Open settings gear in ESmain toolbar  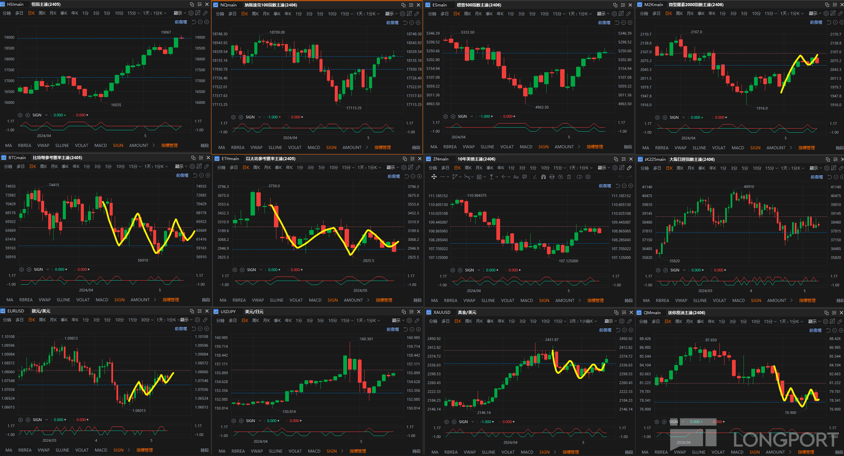pos(614,14)
